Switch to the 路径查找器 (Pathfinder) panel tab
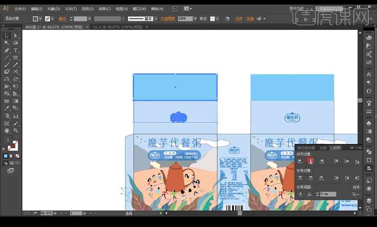377x227 pixels. tap(306, 148)
